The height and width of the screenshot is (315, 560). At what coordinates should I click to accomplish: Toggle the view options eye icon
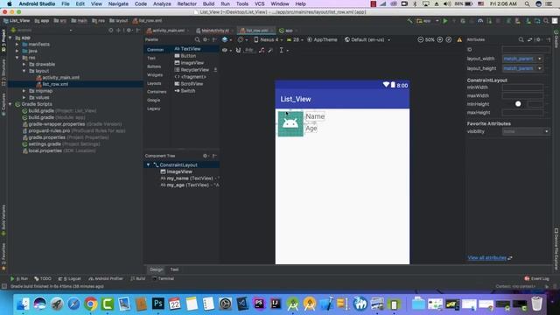[x=225, y=51]
